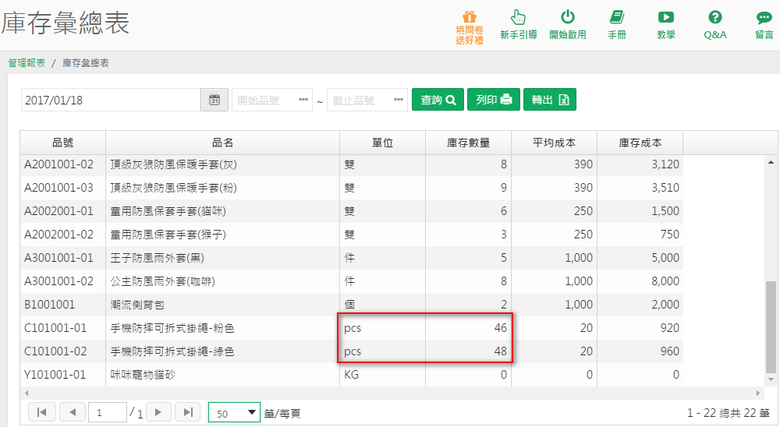Image resolution: width=780 pixels, height=427 pixels.
Task: Select row Y101001-01
Action: pos(352,375)
